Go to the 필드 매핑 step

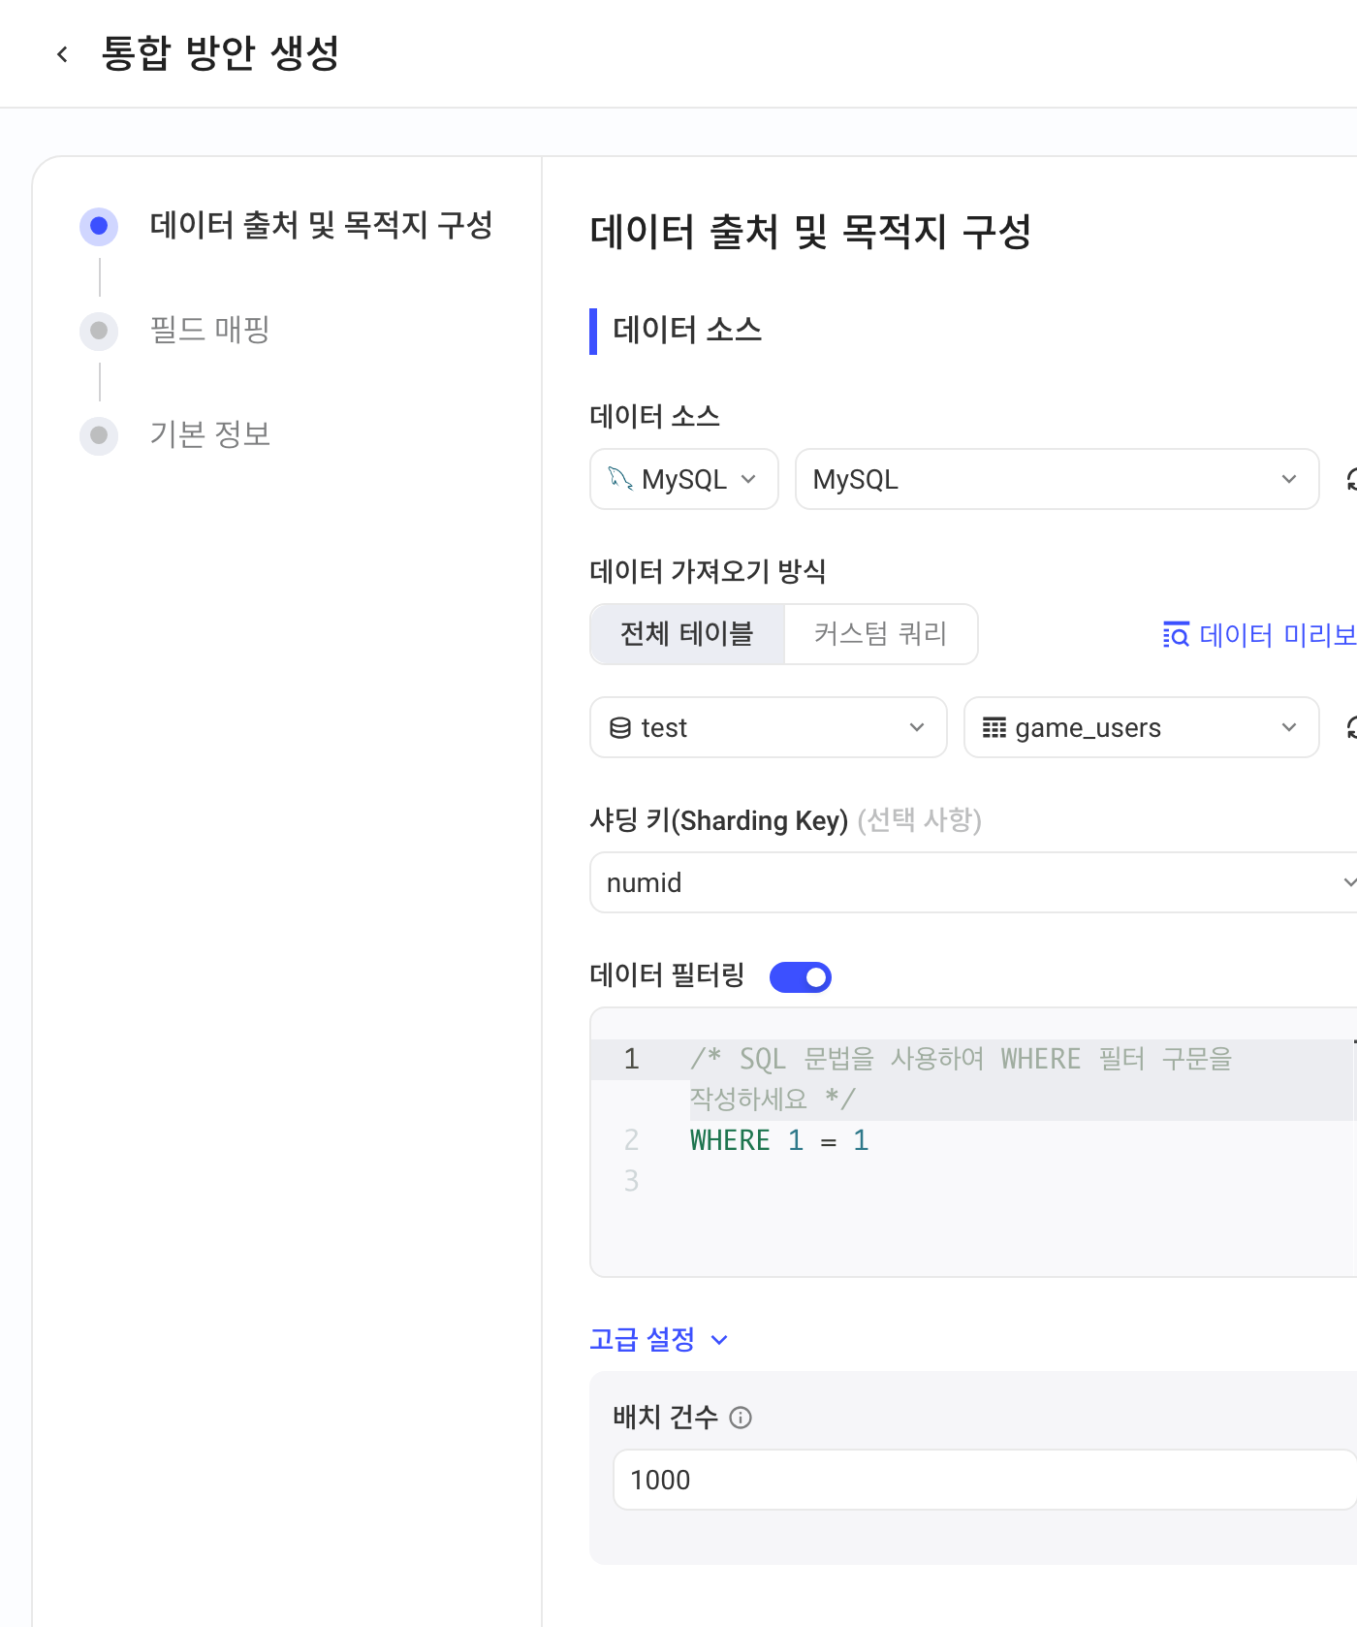point(175,331)
